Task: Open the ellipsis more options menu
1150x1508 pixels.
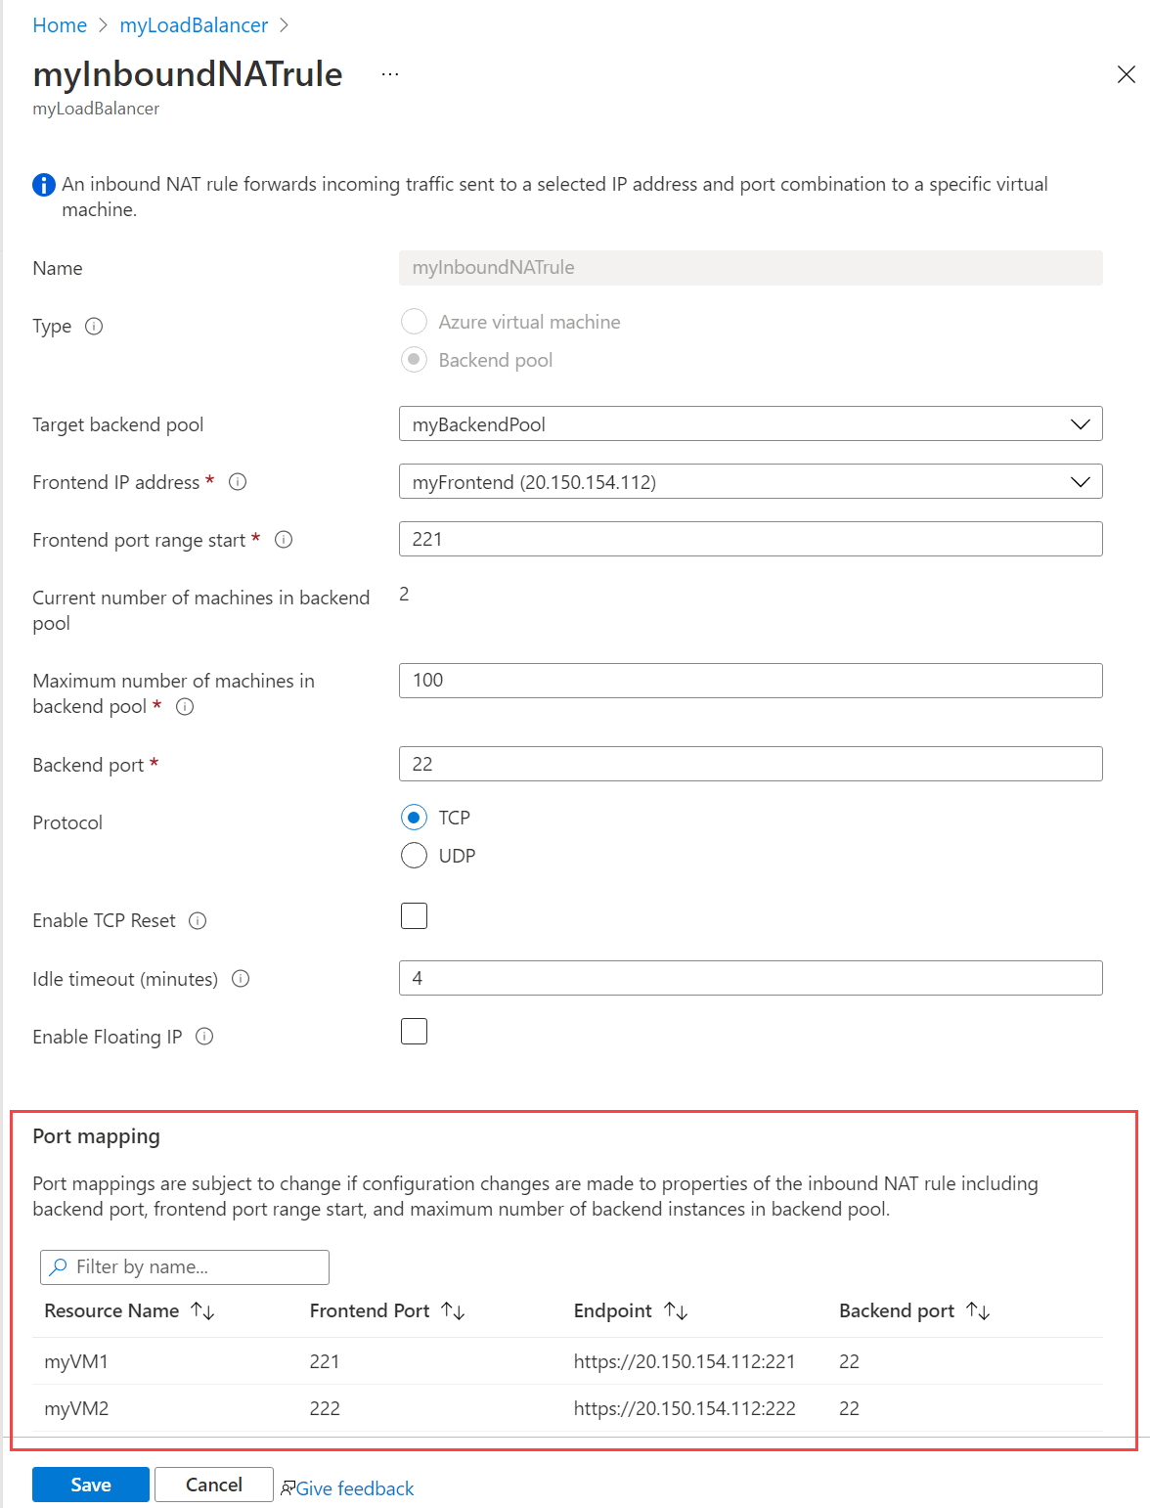Action: (390, 74)
